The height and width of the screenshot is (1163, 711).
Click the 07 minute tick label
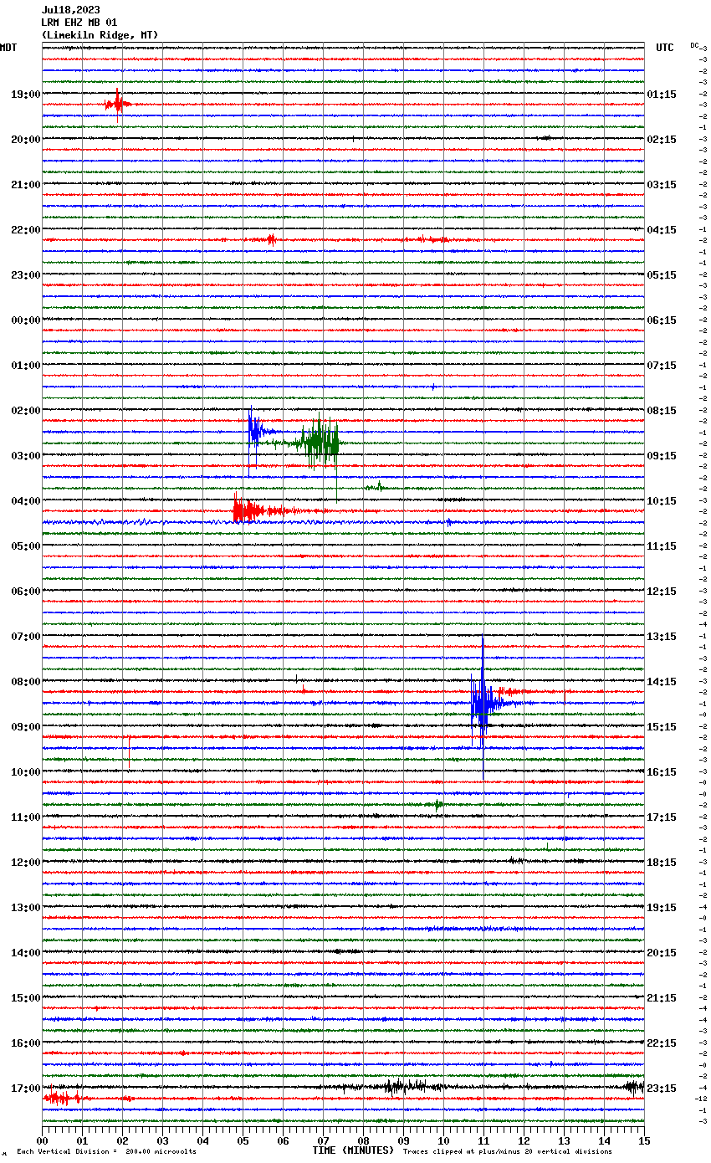323,1140
